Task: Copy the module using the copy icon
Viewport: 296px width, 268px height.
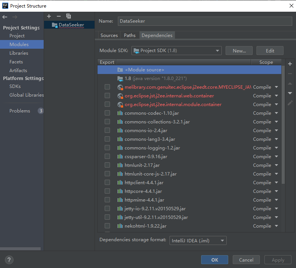Action: point(69,16)
